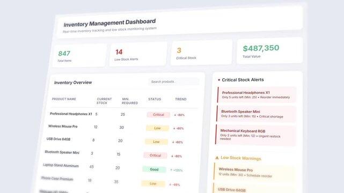Open the Professional Headphones X1 critical alert
This screenshot has width=344, height=193.
point(257,95)
